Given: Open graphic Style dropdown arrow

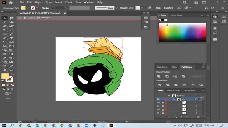Looking at the screenshot, I should [142, 8].
